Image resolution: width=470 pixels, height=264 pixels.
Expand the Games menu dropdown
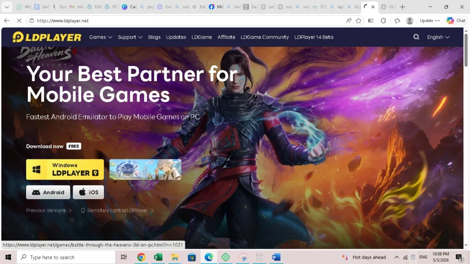(101, 37)
